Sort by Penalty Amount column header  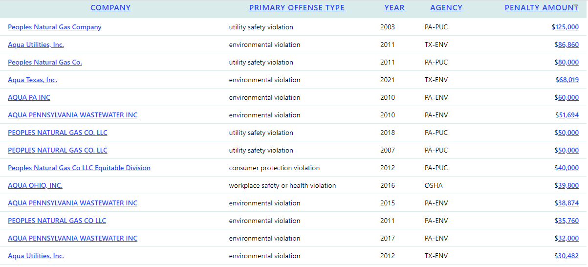pos(542,8)
